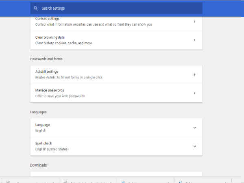Click the Language row title
The height and width of the screenshot is (183, 244).
42,125
